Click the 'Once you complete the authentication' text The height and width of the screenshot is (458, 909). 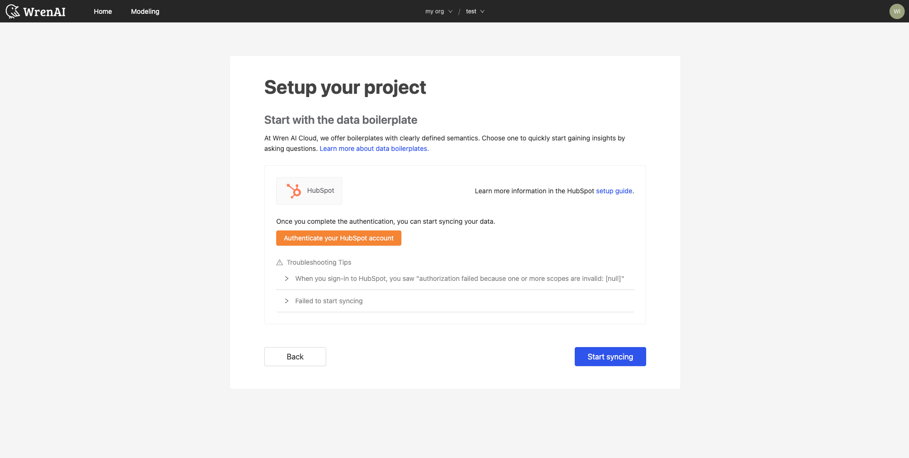coord(386,221)
